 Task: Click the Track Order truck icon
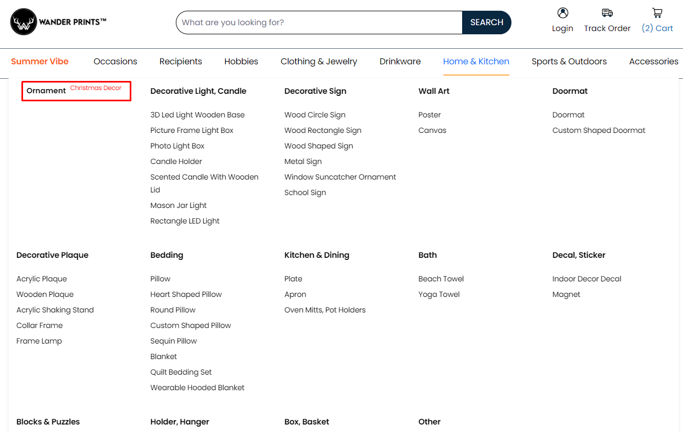click(607, 13)
